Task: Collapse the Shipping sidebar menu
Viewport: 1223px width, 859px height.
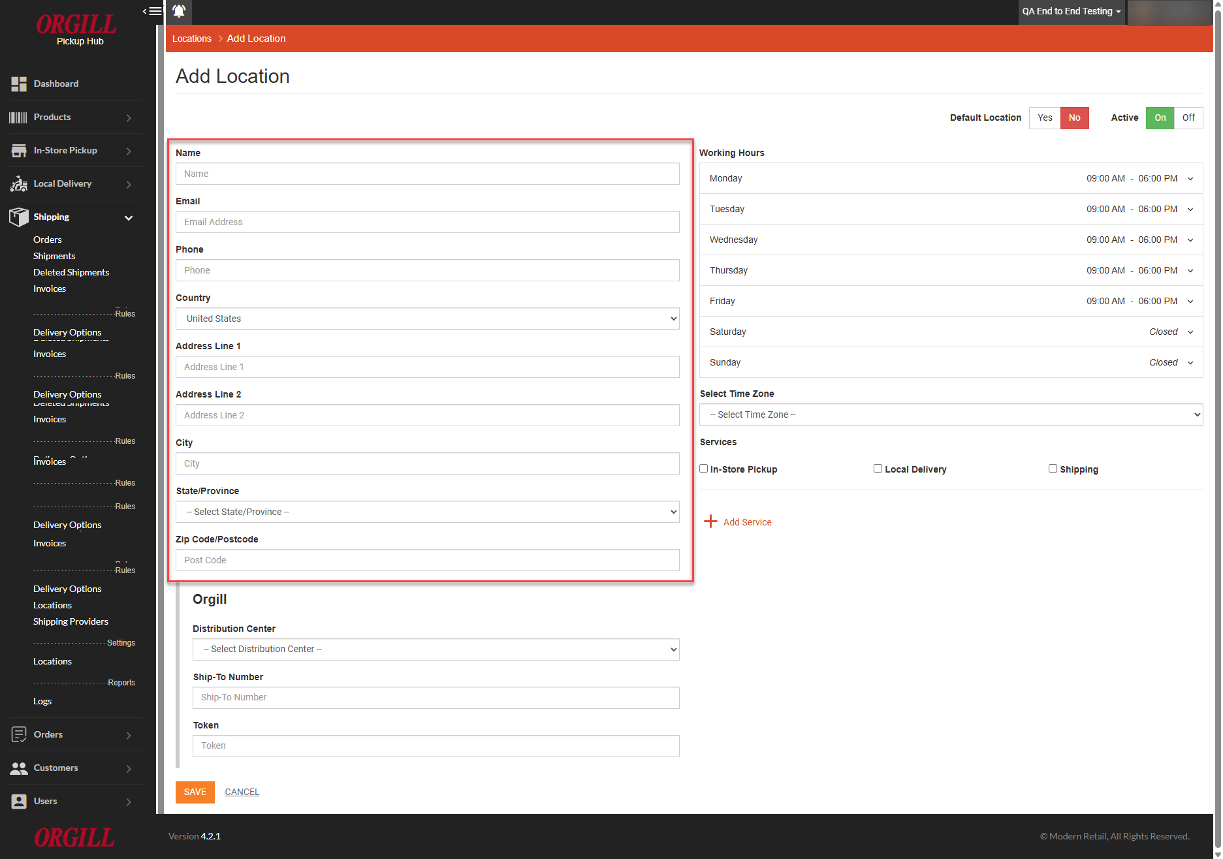Action: [129, 218]
